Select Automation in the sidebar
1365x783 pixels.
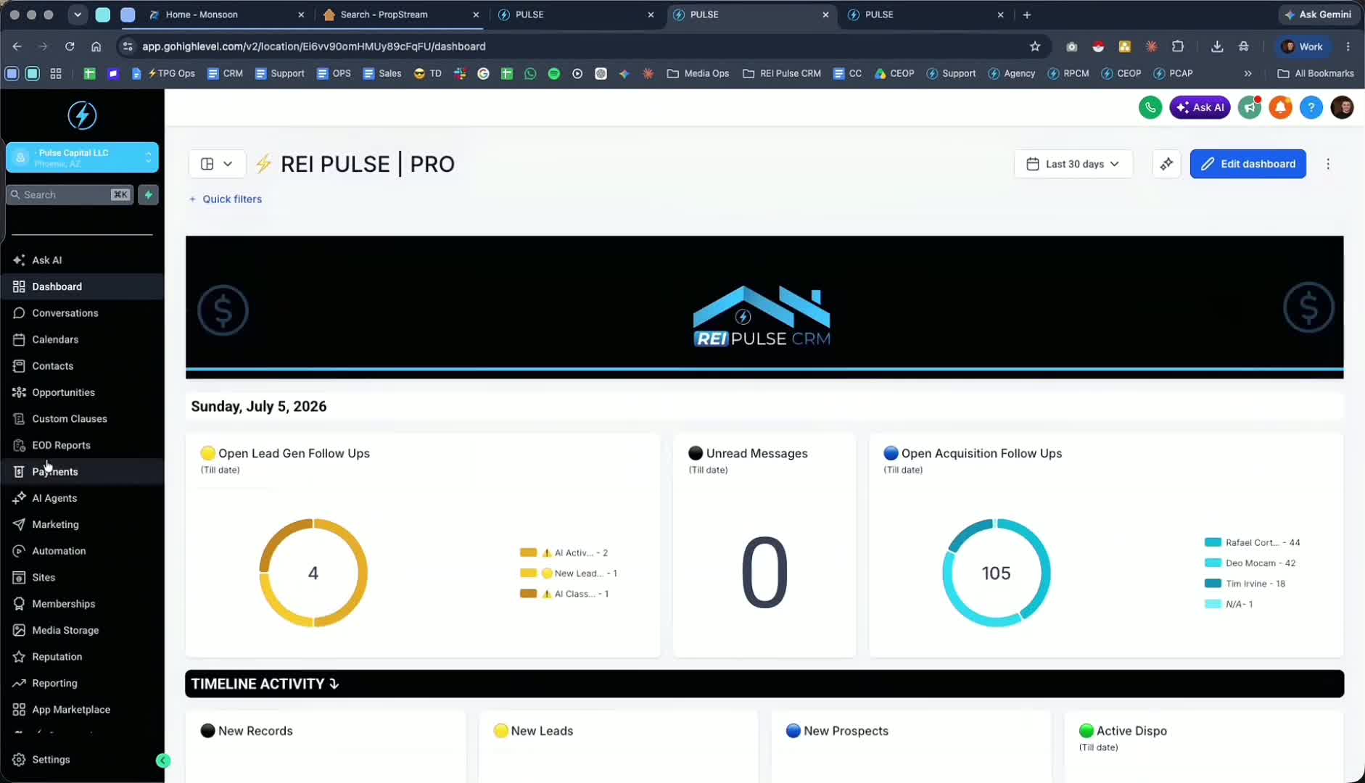coord(59,551)
